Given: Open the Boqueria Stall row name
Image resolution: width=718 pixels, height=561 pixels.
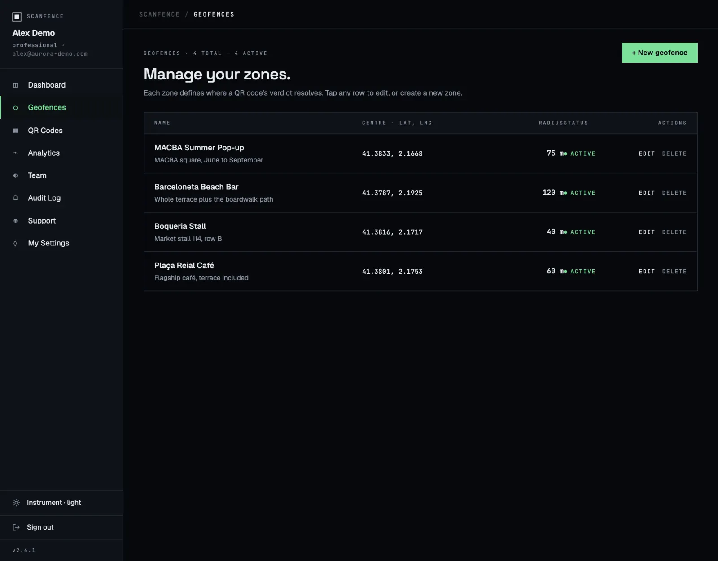Looking at the screenshot, I should tap(180, 226).
